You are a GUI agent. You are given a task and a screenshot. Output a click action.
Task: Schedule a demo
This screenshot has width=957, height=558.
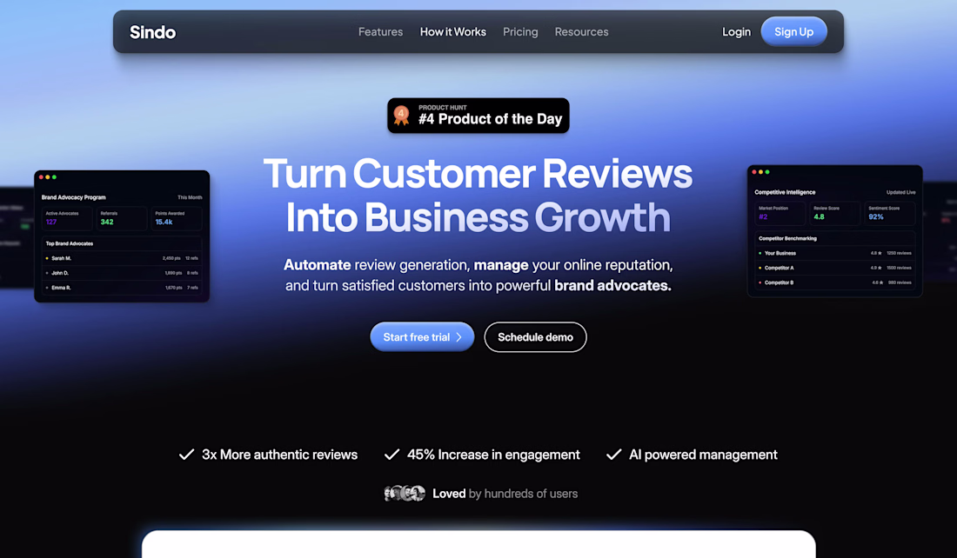click(535, 336)
